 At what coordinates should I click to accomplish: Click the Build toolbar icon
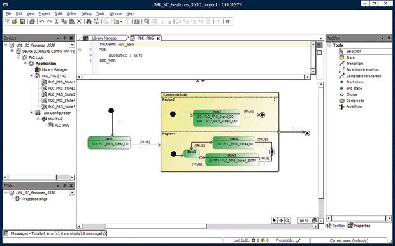[x=136, y=22]
